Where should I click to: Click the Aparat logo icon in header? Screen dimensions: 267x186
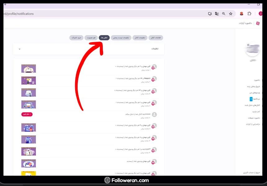click(258, 23)
